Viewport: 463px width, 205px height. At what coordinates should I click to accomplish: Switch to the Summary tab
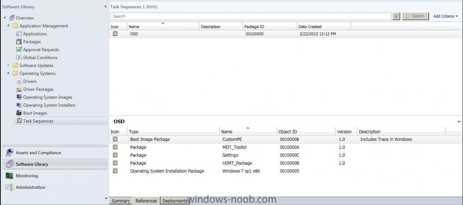click(121, 201)
